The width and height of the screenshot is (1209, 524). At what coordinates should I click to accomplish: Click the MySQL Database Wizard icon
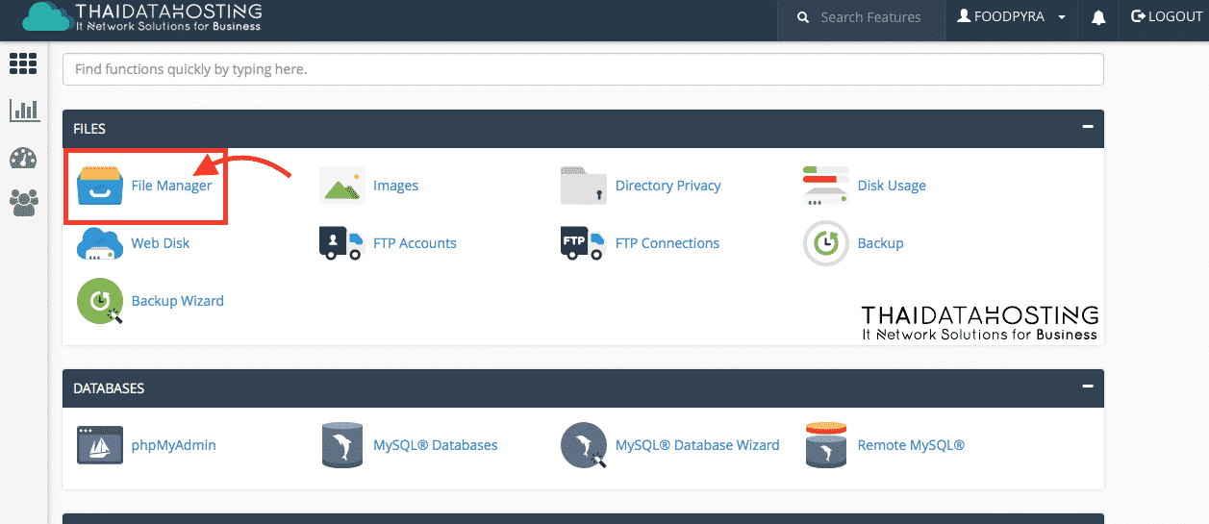(584, 445)
